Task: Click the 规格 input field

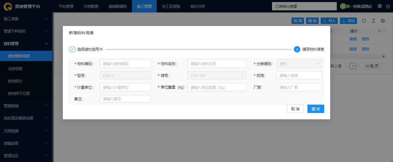Action: click(x=299, y=76)
